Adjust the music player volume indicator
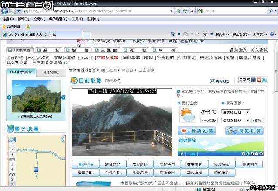Viewport: 278px width, 191px height. tap(192, 154)
